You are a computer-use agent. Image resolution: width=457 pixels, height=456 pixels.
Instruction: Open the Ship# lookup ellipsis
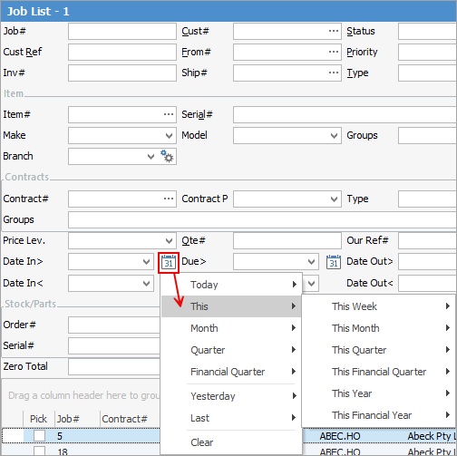coord(334,73)
